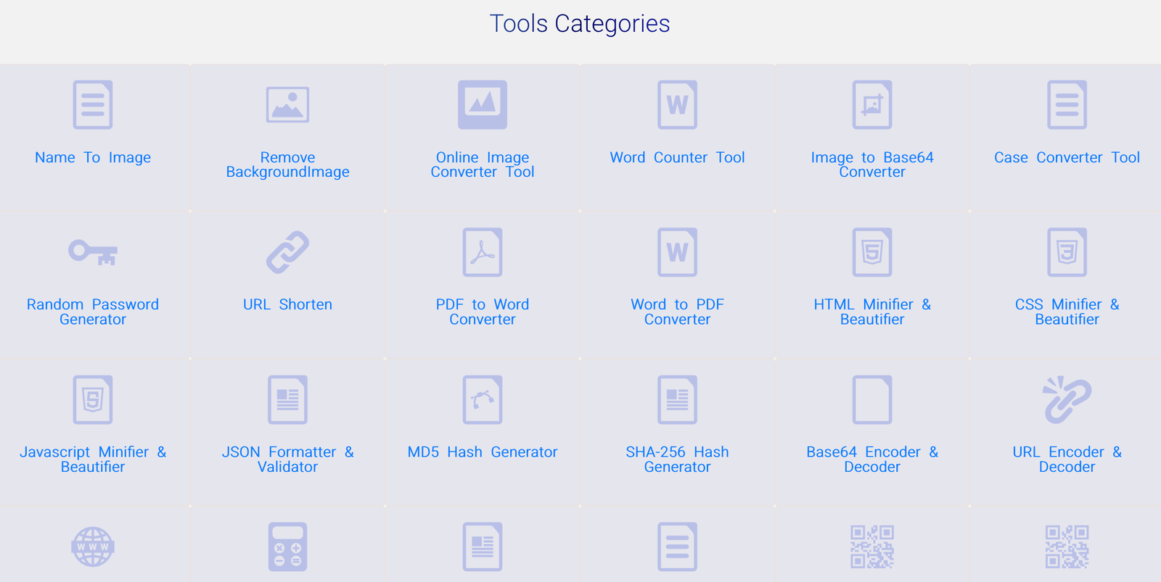Open the PDF to Word Converter link
The height and width of the screenshot is (582, 1161).
tap(483, 312)
